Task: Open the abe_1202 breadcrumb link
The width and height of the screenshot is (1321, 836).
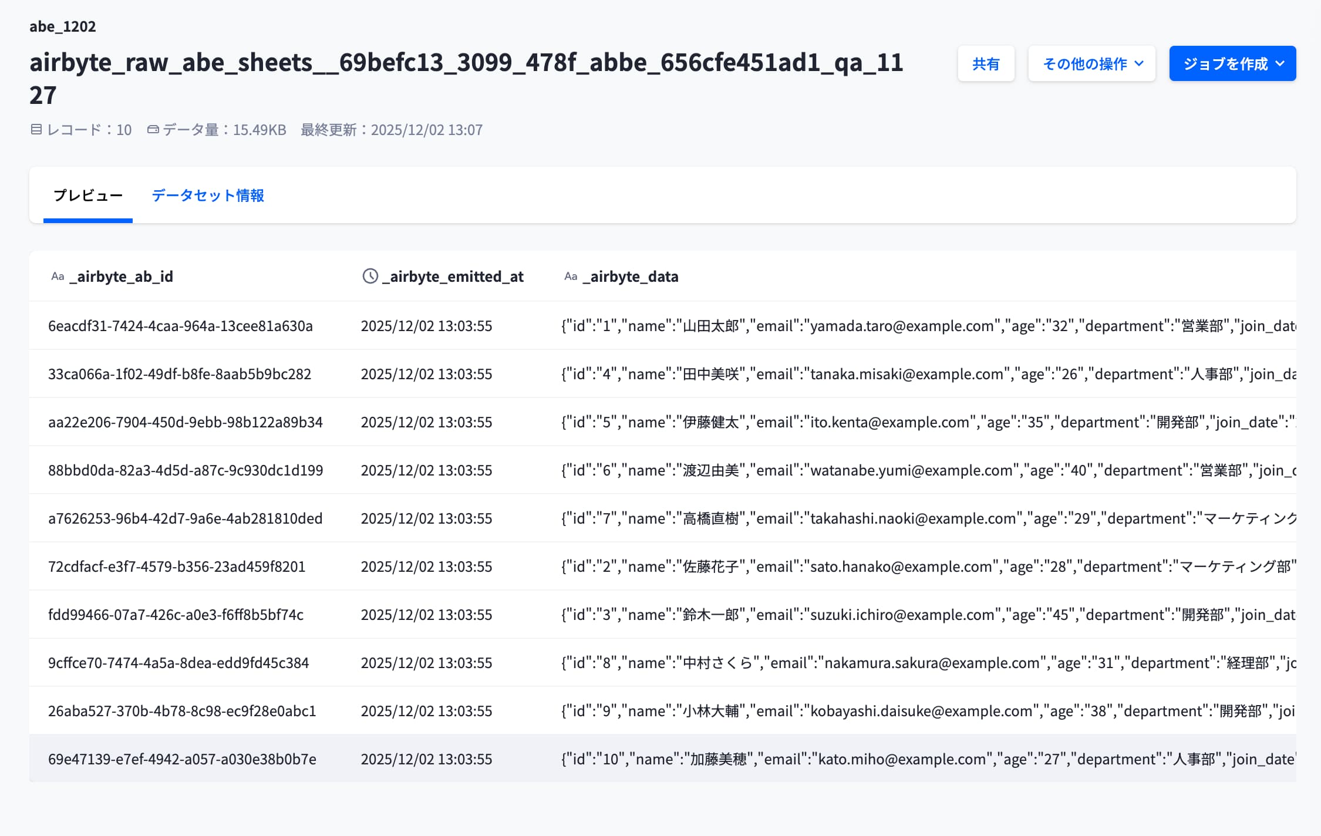Action: pyautogui.click(x=63, y=26)
